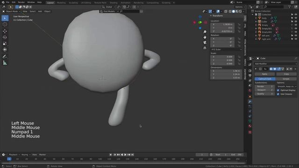Click the viewport zoom magnifier icon
The width and height of the screenshot is (299, 168).
pyautogui.click(x=205, y=32)
